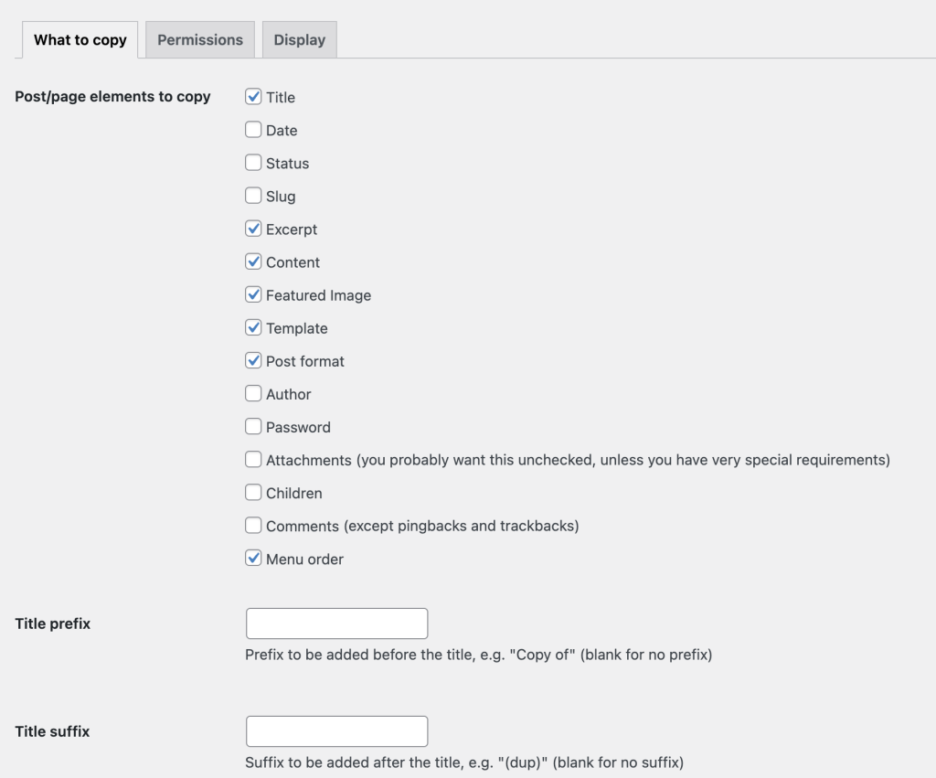The width and height of the screenshot is (936, 778).
Task: Uncheck the Title checkbox
Action: tap(254, 97)
